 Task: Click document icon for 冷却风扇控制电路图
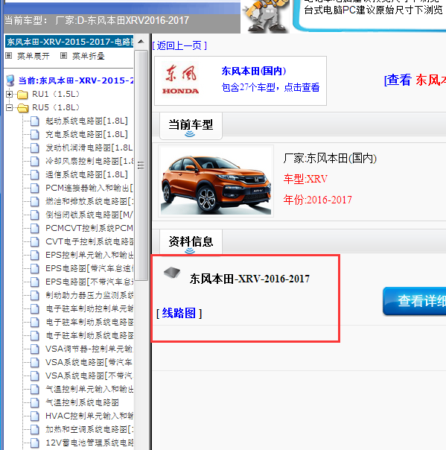(35, 161)
